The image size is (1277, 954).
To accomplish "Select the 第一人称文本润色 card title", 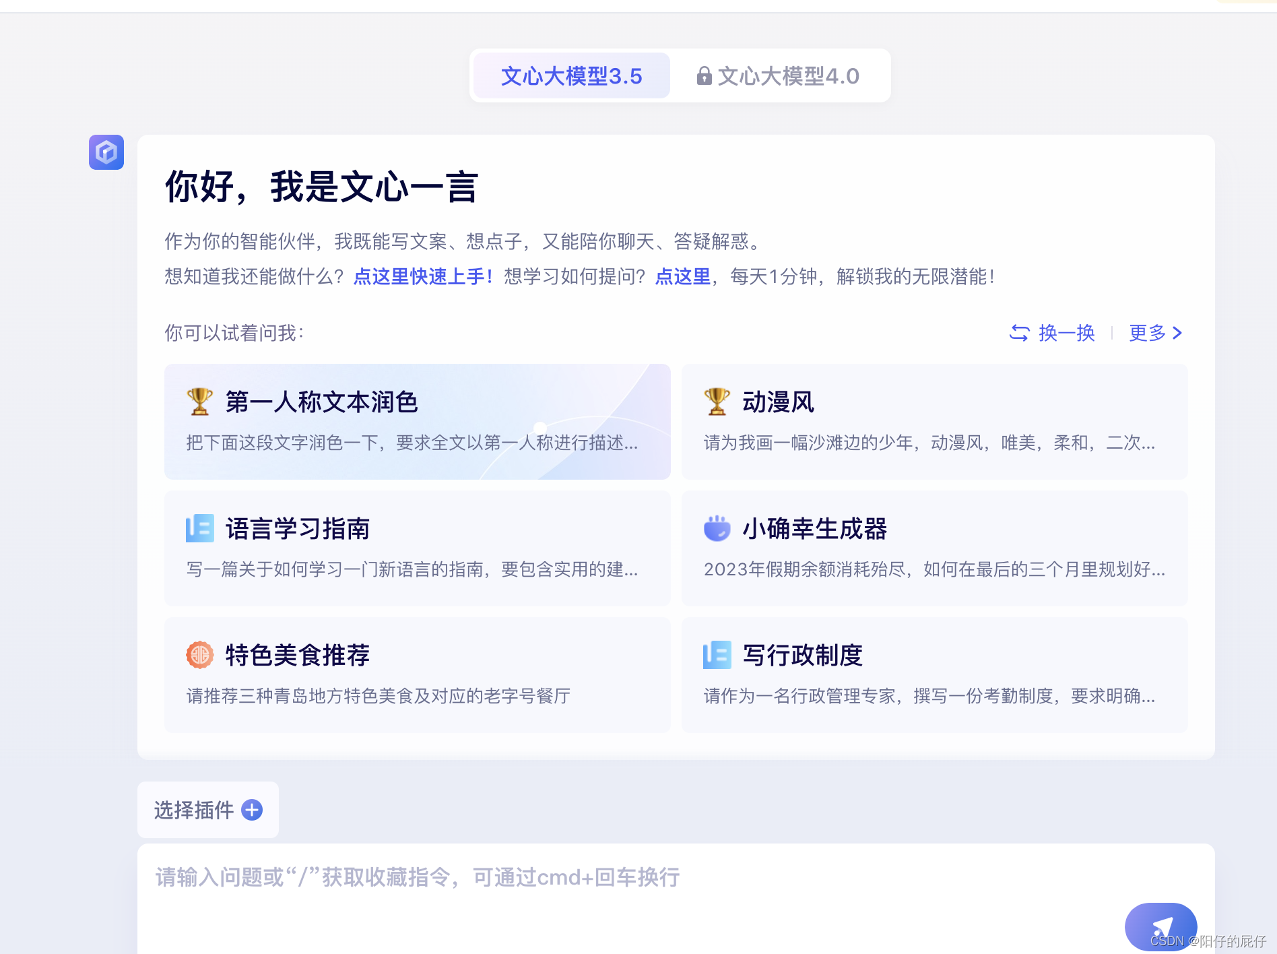I will tap(322, 402).
